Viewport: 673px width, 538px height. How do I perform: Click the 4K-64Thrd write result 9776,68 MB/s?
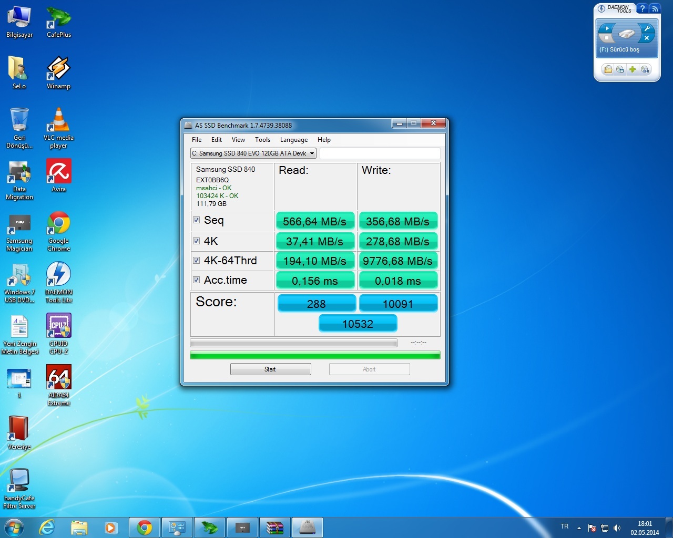398,261
